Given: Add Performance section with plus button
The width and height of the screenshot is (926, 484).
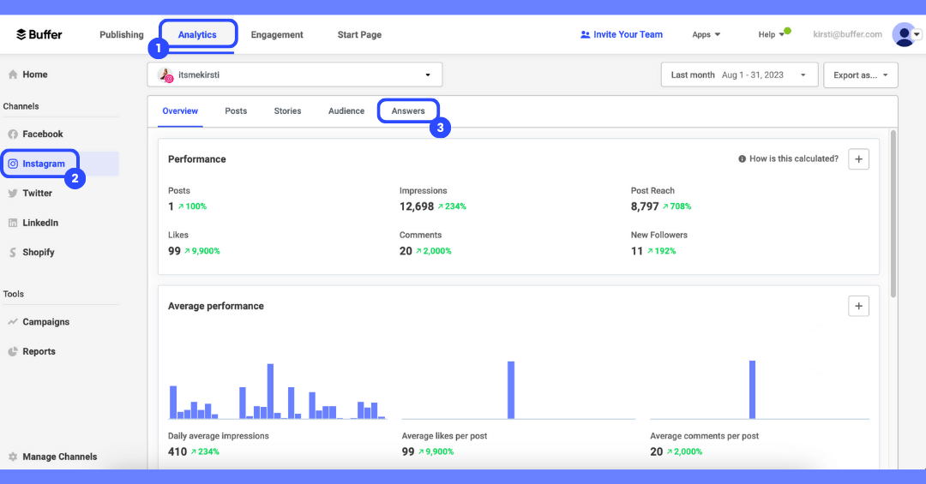Looking at the screenshot, I should 858,158.
